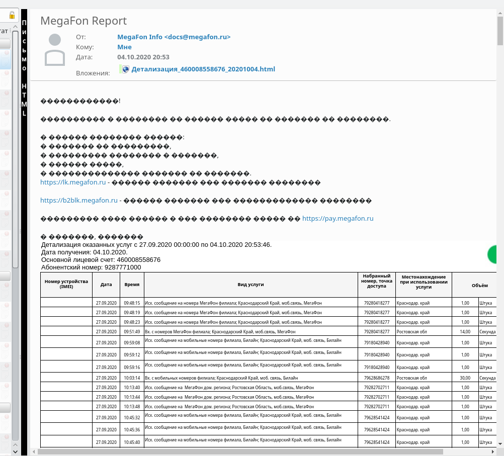Open attachment Детализация_460008558676_20201004.html
Viewport: 504px width, 456px height.
pos(203,69)
